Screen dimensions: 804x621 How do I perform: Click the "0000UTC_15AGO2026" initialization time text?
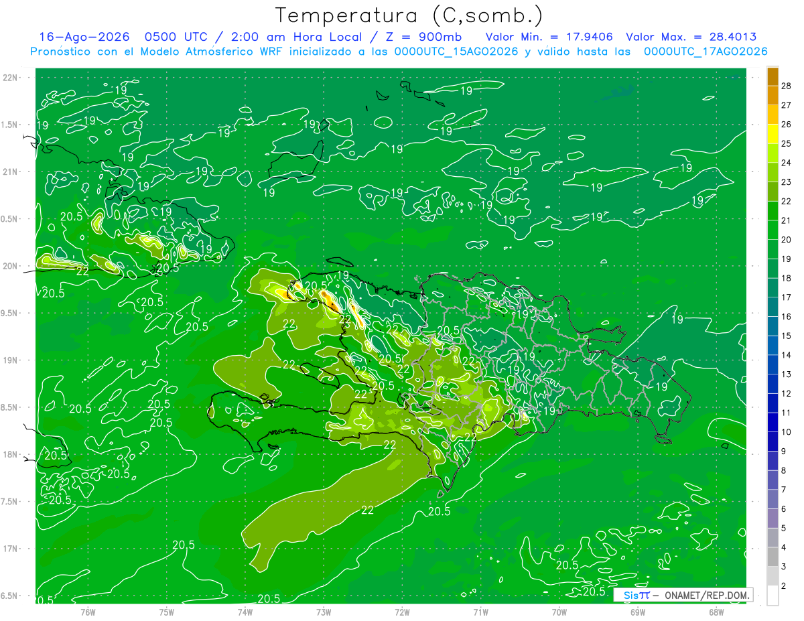456,52
